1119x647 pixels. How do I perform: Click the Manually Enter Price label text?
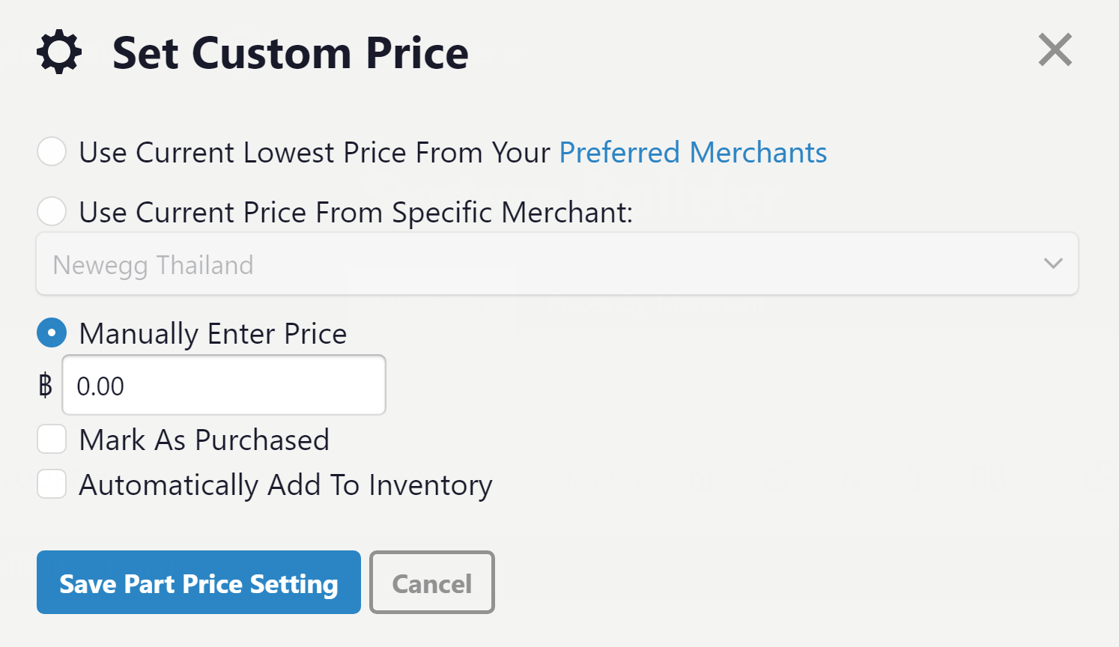pyautogui.click(x=213, y=334)
